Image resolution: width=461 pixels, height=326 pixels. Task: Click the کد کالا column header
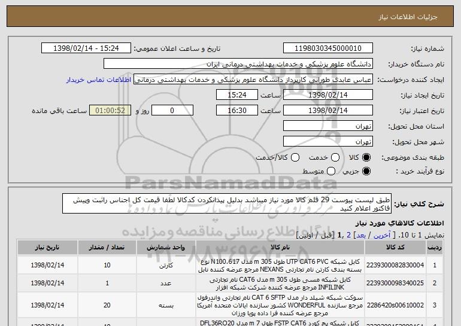coord(395,247)
